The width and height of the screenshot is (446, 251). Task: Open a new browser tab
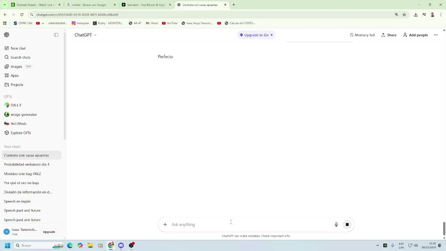pos(234,5)
